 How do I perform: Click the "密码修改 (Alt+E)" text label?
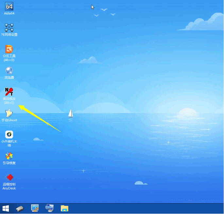click(9, 100)
